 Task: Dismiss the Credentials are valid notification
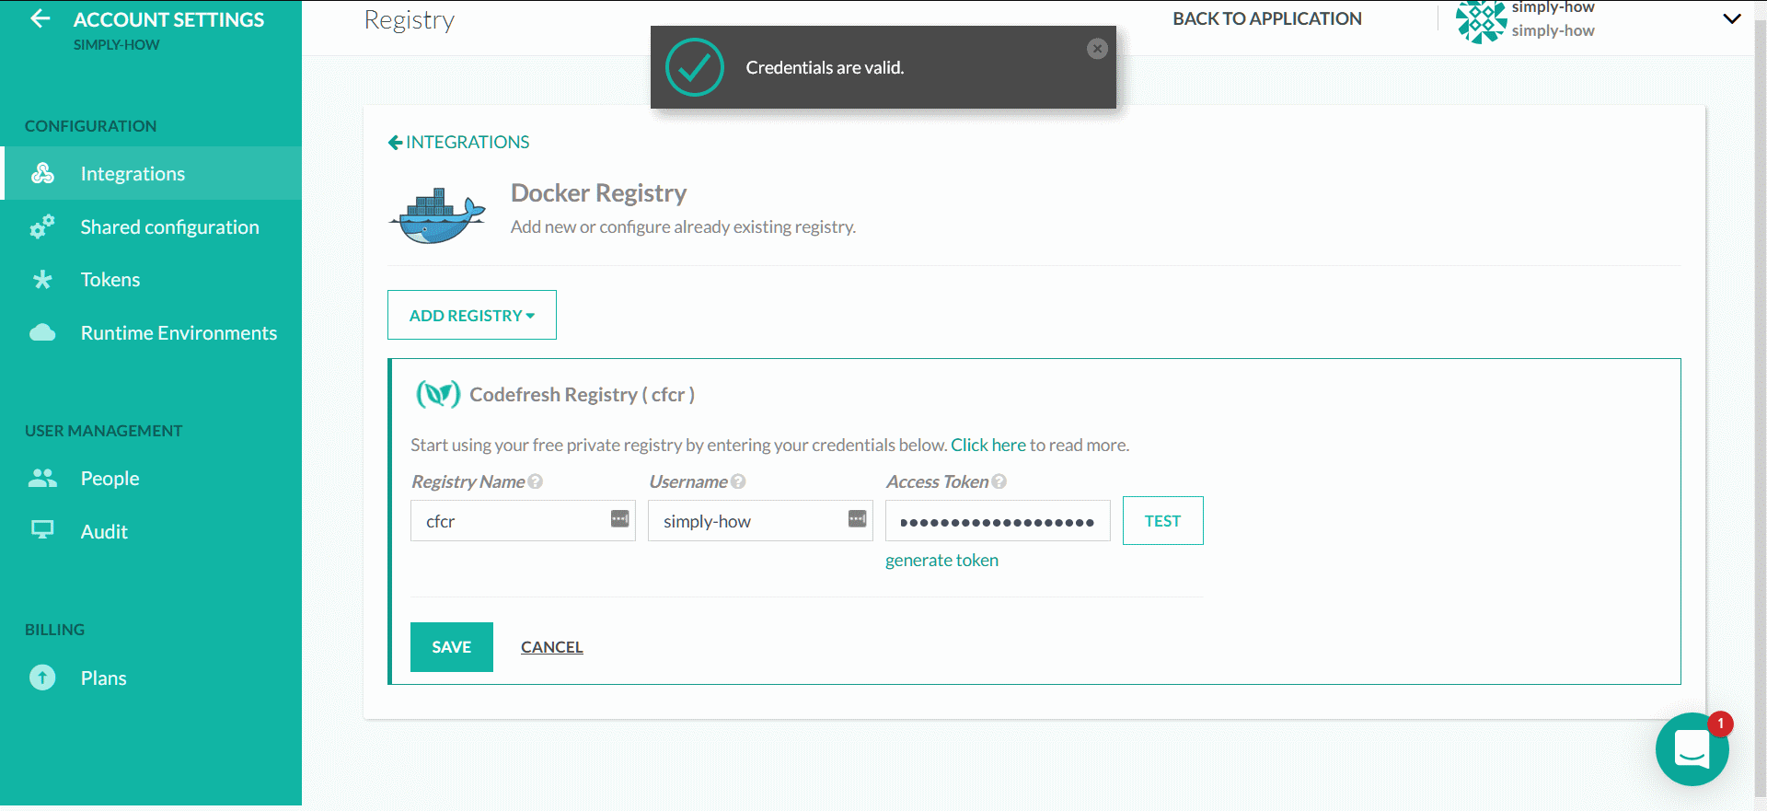click(1097, 49)
